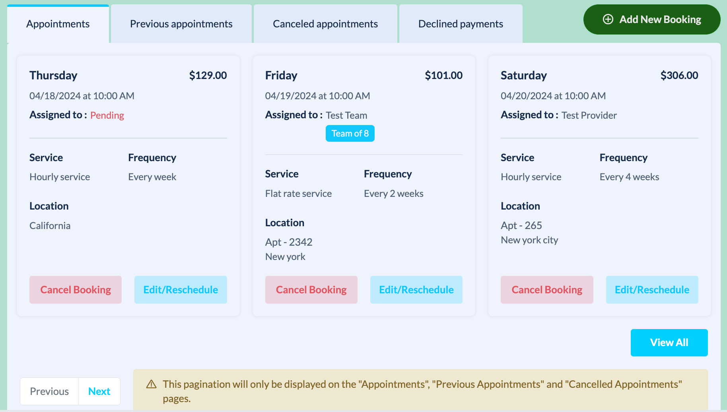Select the Declined payments tab
Screen dimensions: 727x412
click(461, 24)
